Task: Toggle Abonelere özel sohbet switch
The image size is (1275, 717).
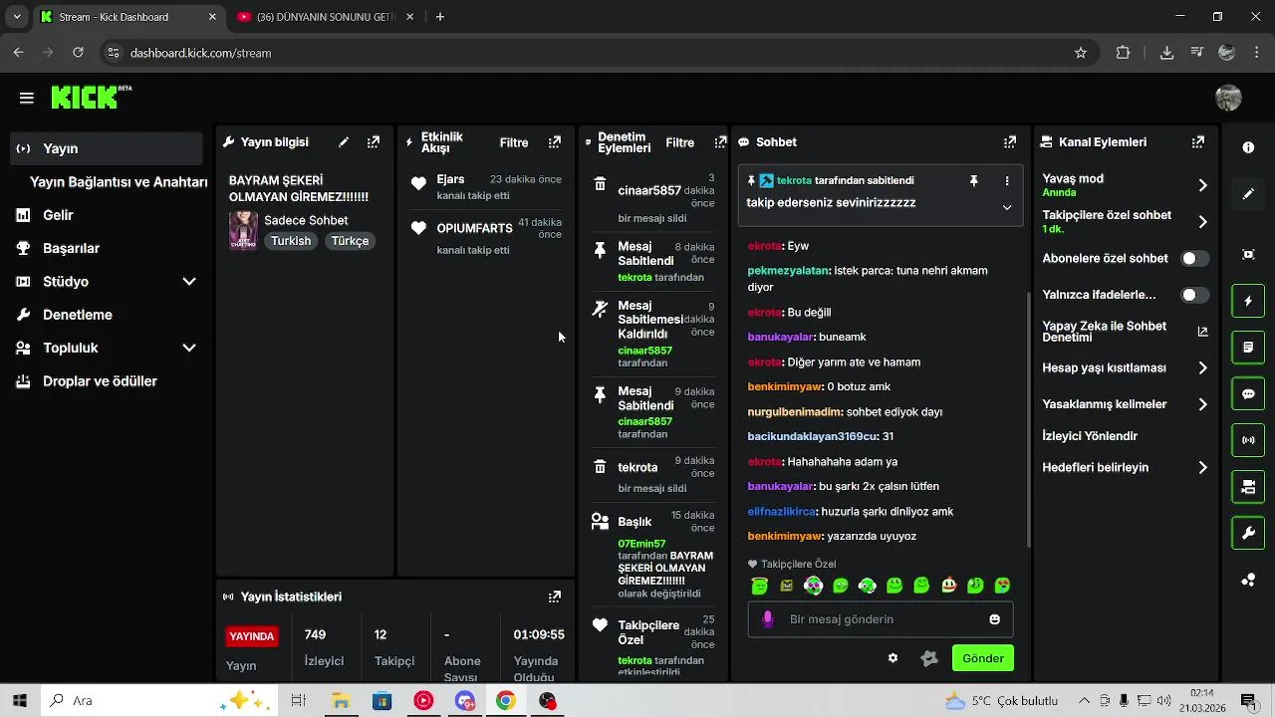Action: click(1194, 259)
